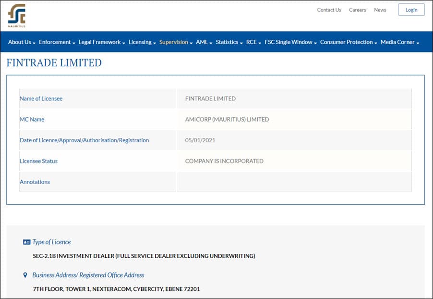Expand the FSC Single Window menu
The image size is (433, 299).
pos(290,42)
